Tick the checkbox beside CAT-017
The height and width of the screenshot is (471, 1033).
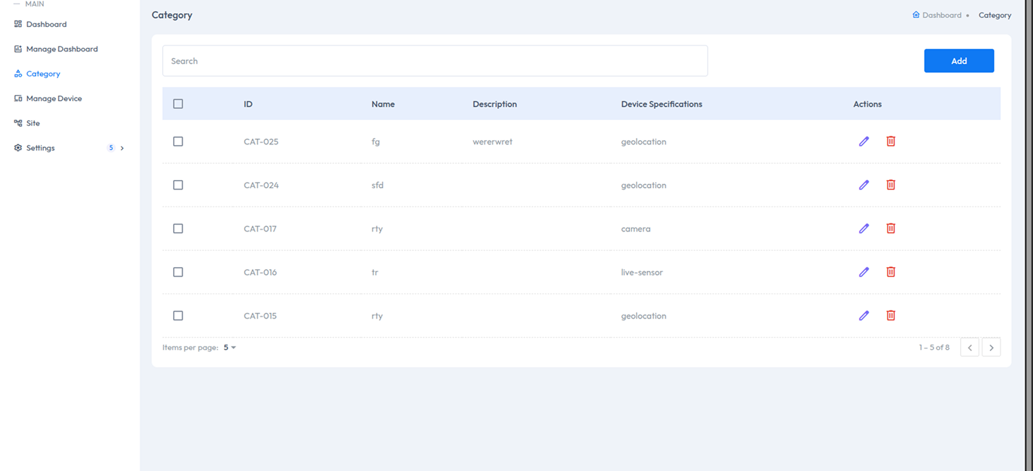(x=178, y=228)
